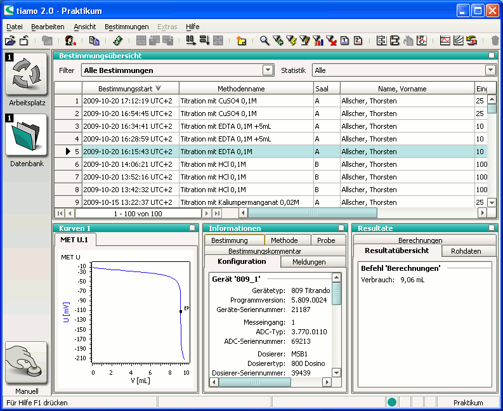This screenshot has width=503, height=411.
Task: Expand the Statistik 'Alle' dropdown
Action: [x=490, y=70]
